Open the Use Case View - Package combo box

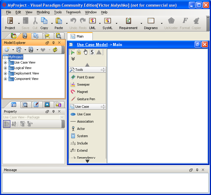[34, 117]
